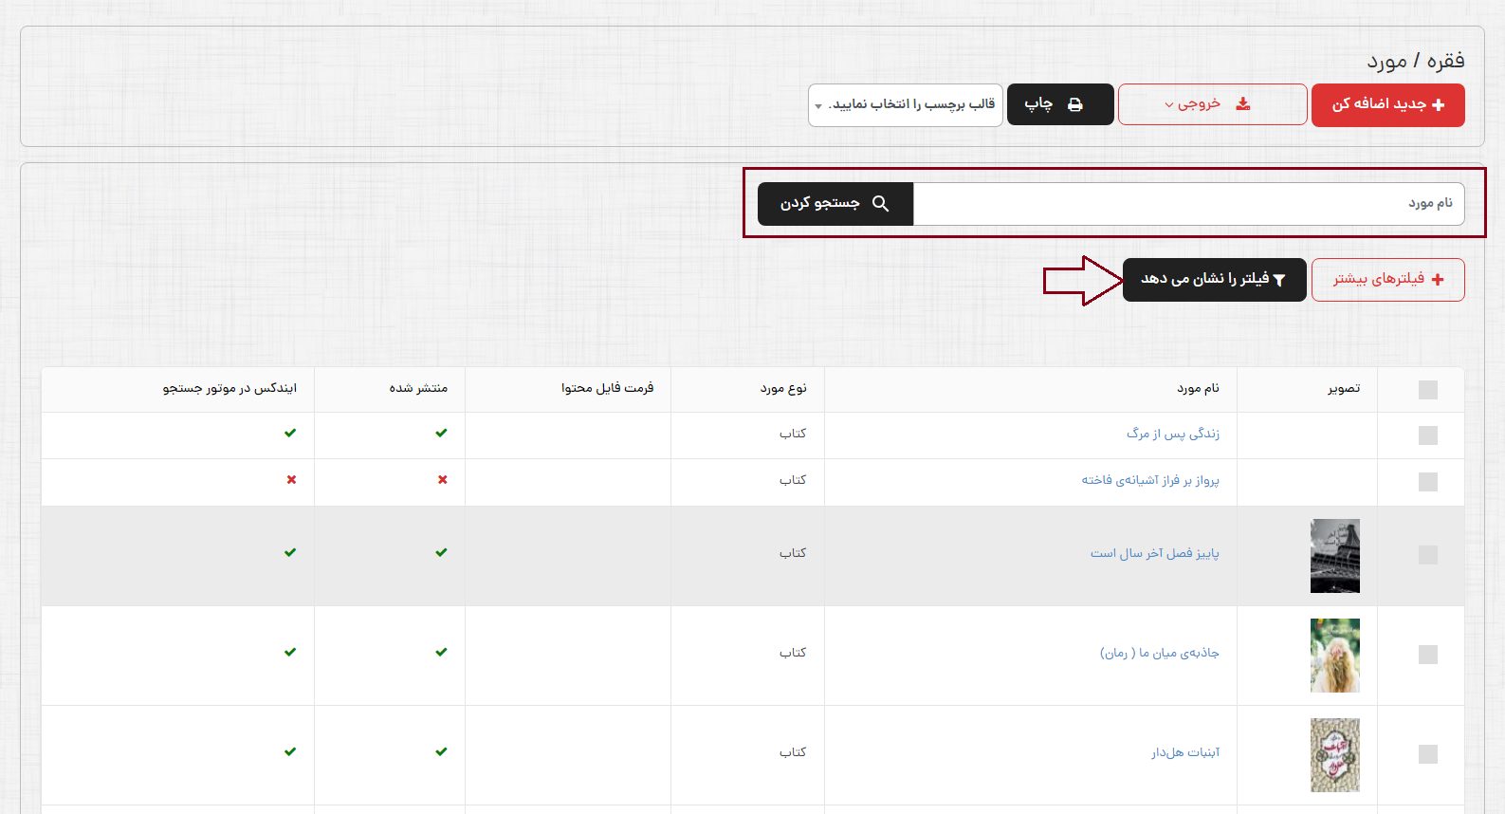Viewport: 1505px width, 814px height.
Task: Open the 'قالب برچسب را انتخاب نمایید' dropdown
Action: (906, 104)
